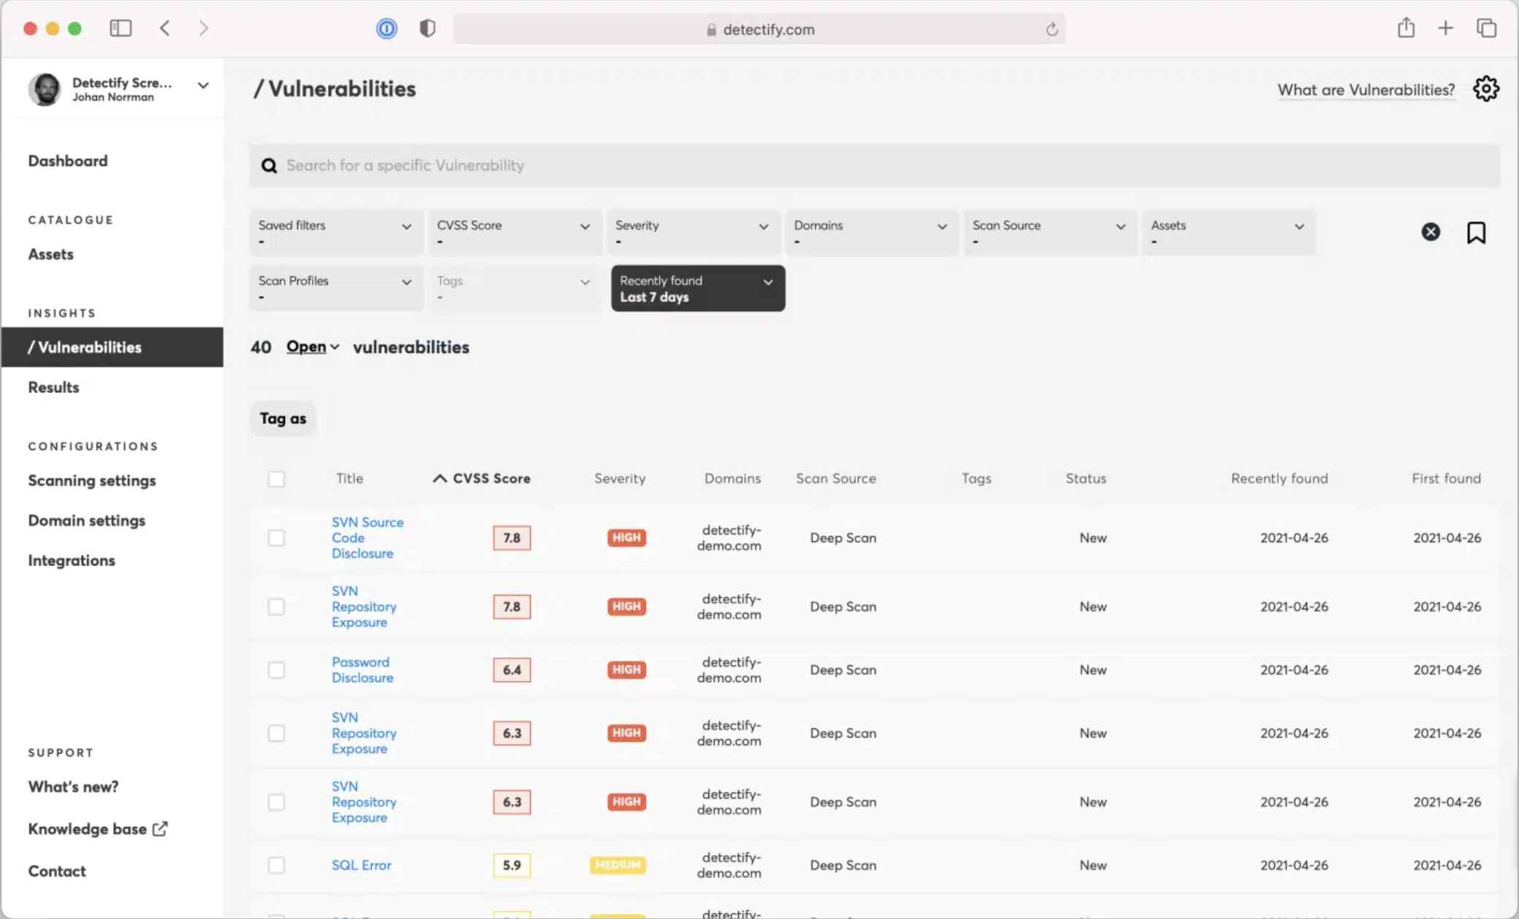Open the Password Disclosure vulnerability

click(x=362, y=669)
